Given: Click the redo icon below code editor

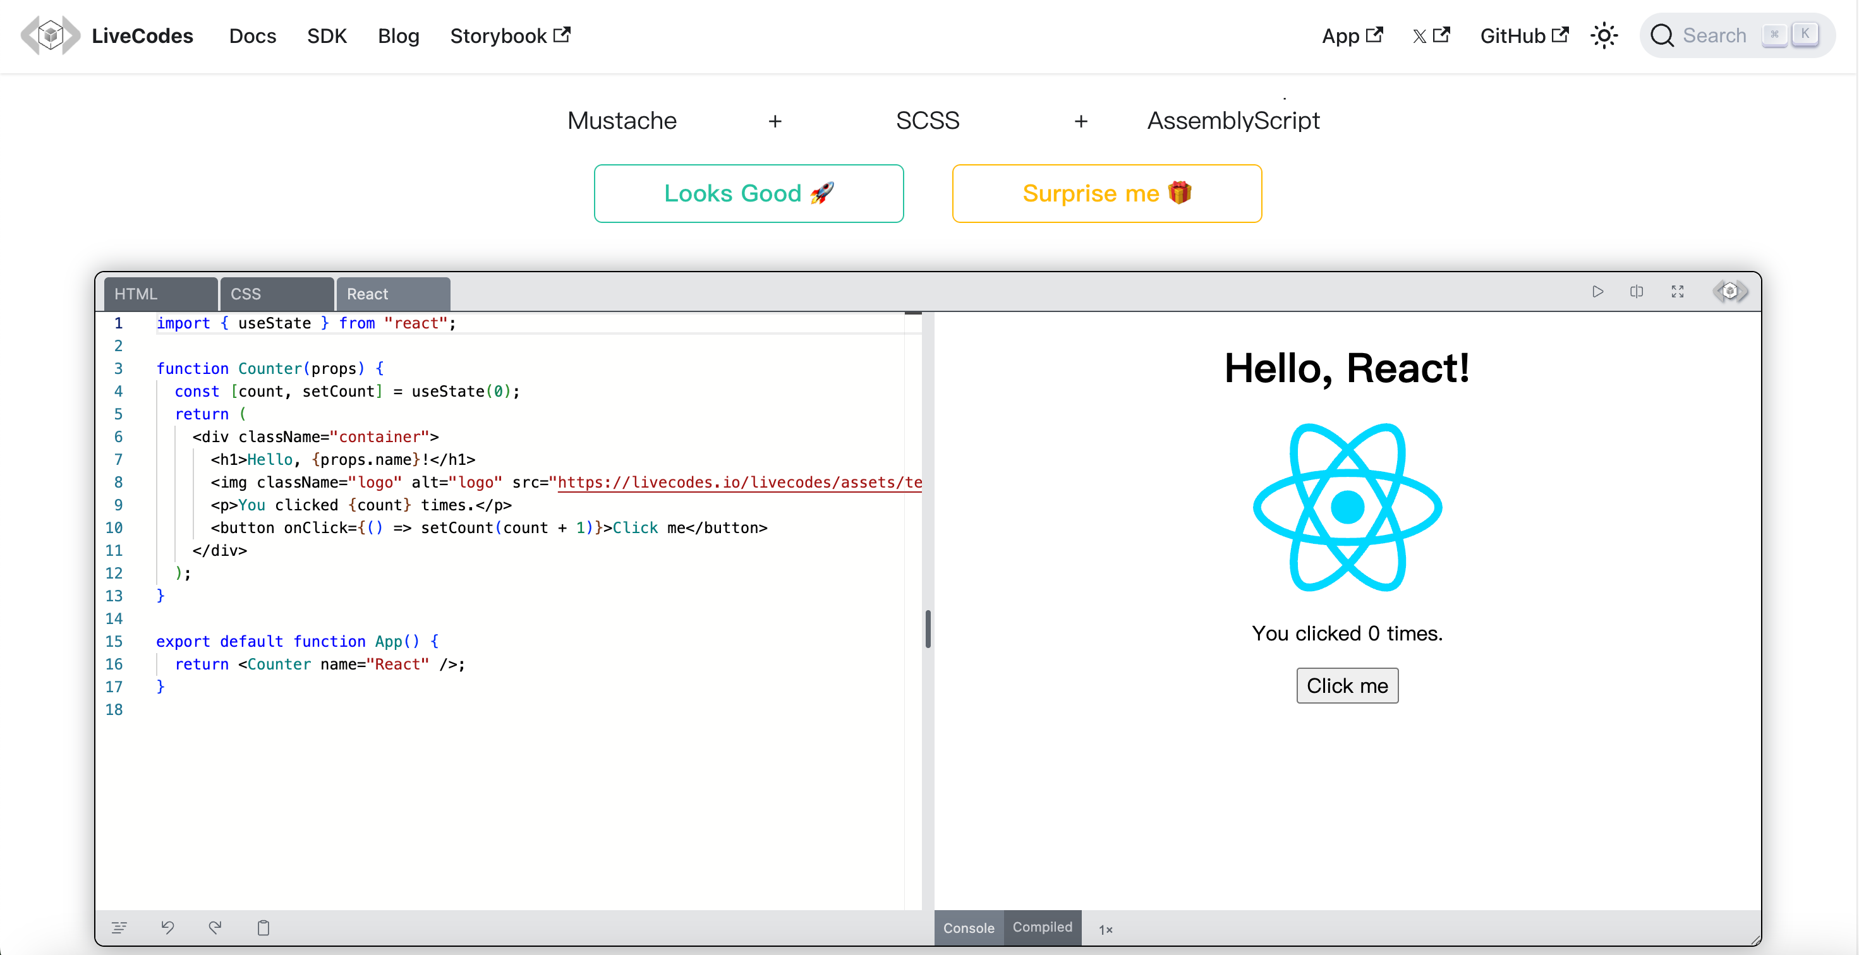Looking at the screenshot, I should tap(215, 928).
